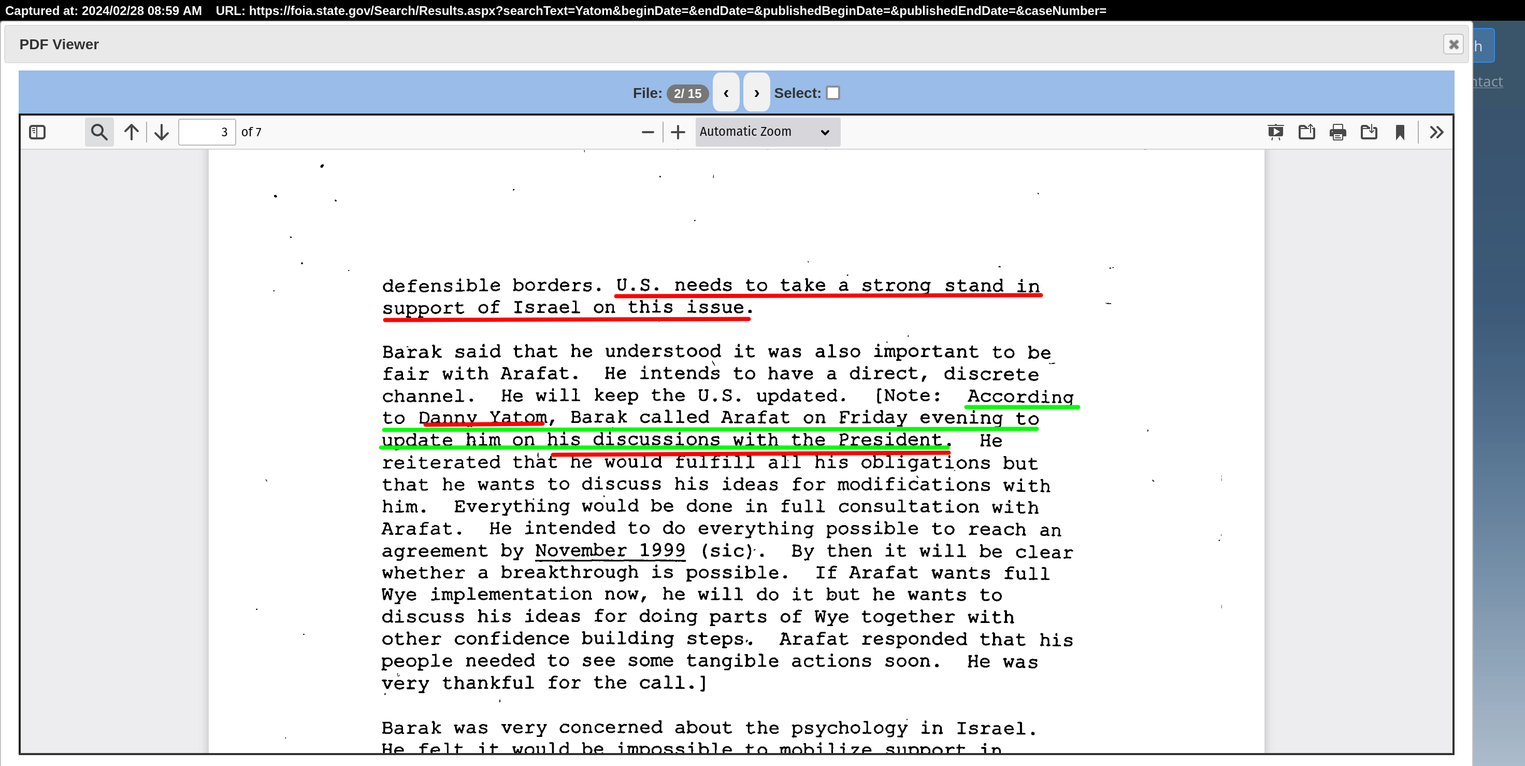Screen dimensions: 1525x766
Task: Go to next file in results
Action: click(x=757, y=92)
